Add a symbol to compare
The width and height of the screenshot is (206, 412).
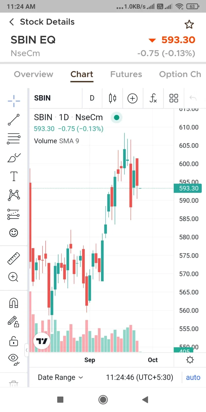133,98
